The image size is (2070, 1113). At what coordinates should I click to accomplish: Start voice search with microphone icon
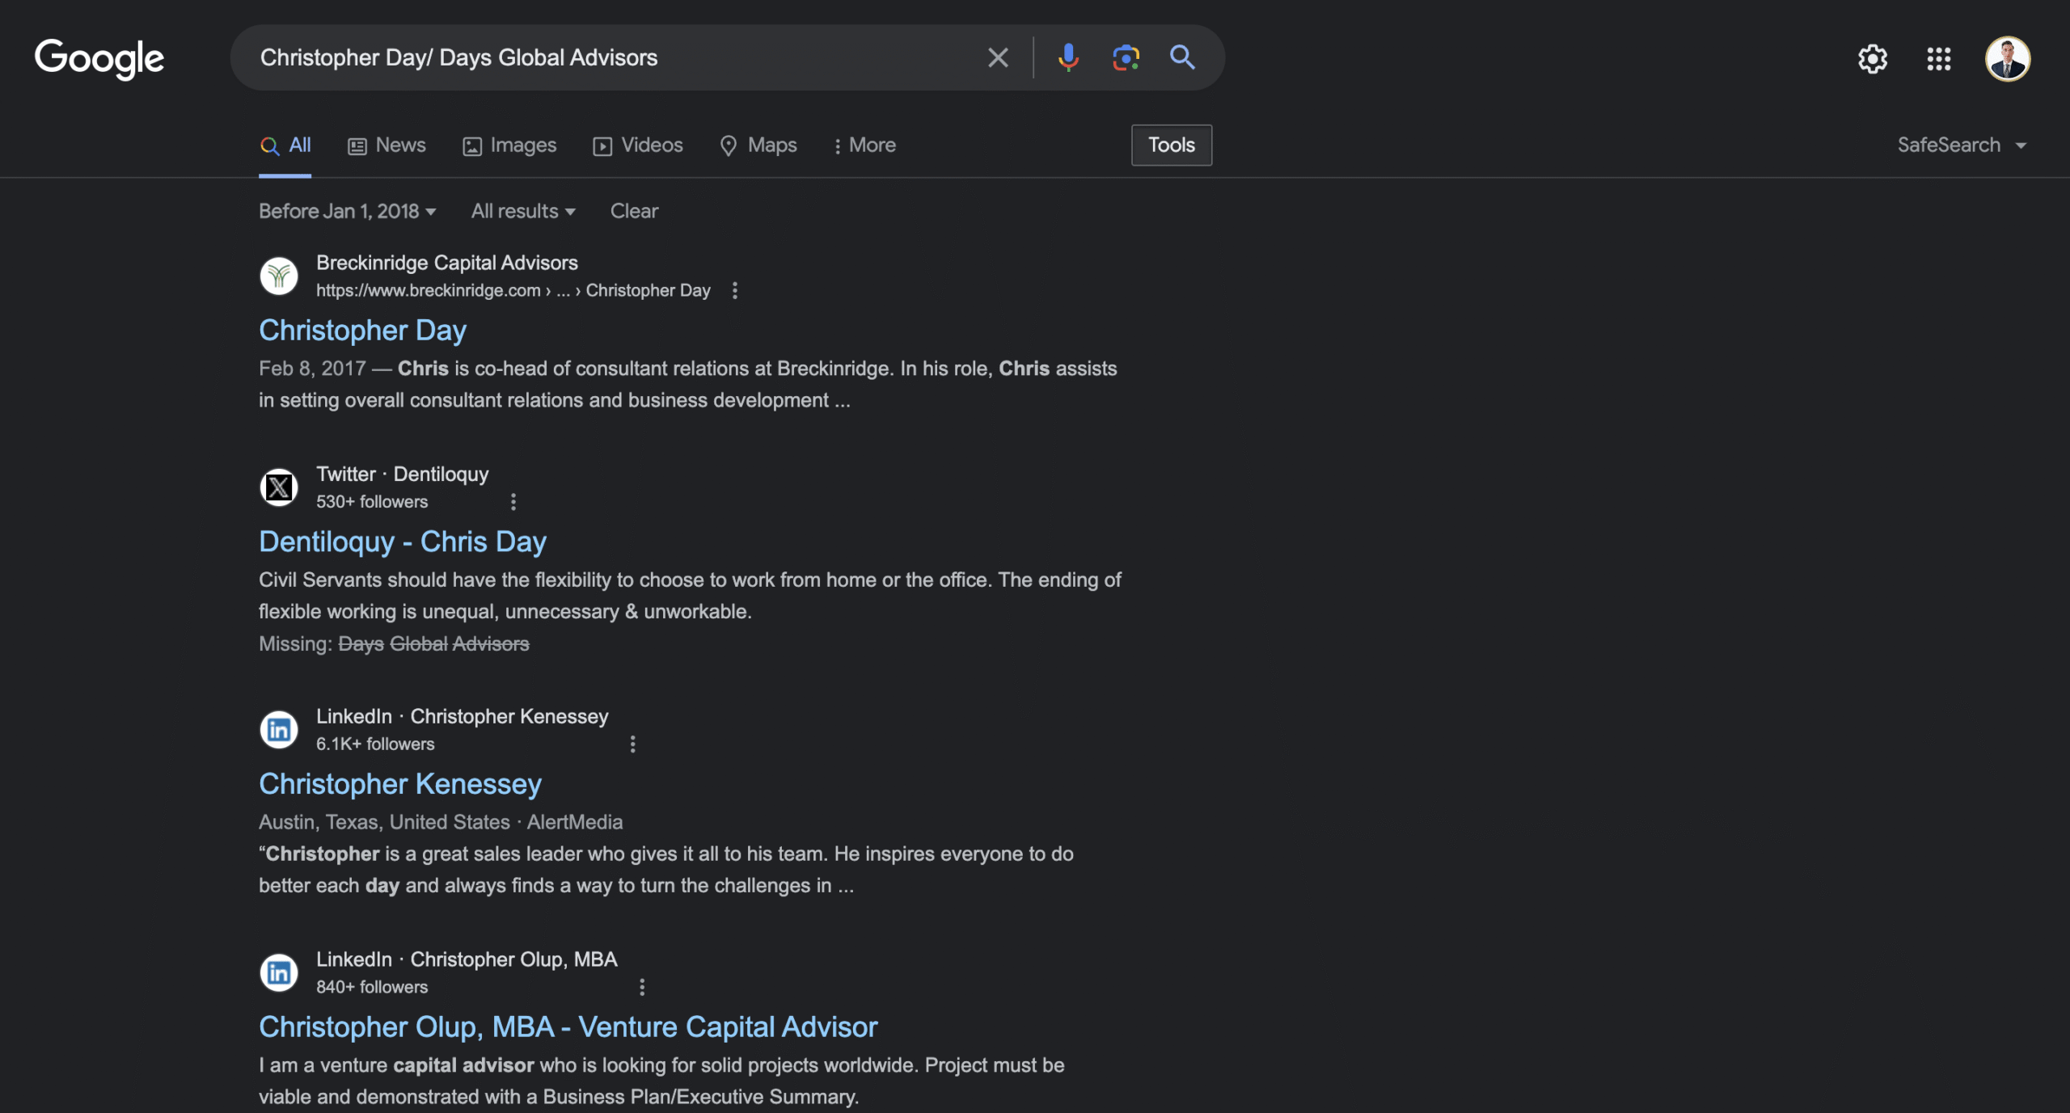(1068, 57)
